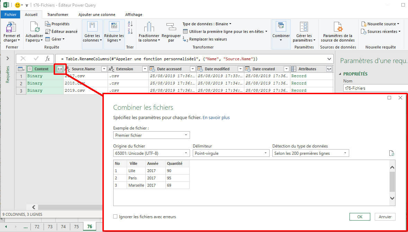Click the Actualiser l'aperçu icon
408x232 pixels.
(34, 27)
